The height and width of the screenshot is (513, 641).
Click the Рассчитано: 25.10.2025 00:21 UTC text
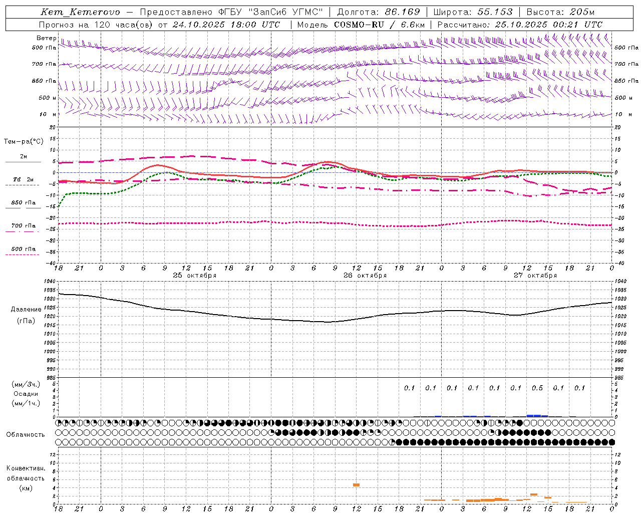click(520, 25)
